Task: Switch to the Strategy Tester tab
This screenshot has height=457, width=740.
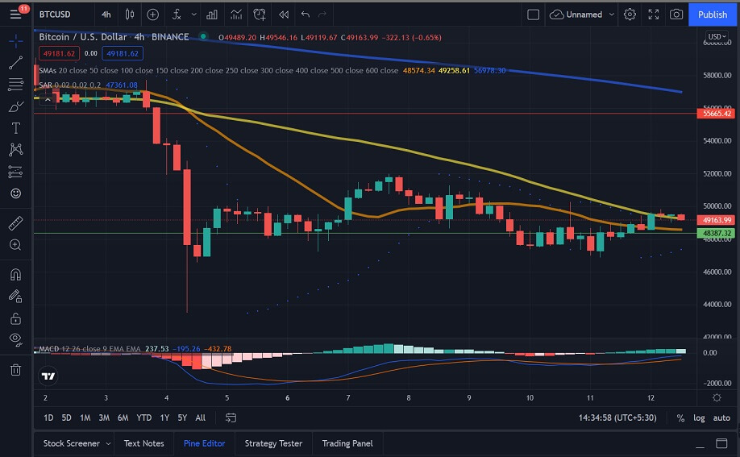Action: tap(273, 443)
